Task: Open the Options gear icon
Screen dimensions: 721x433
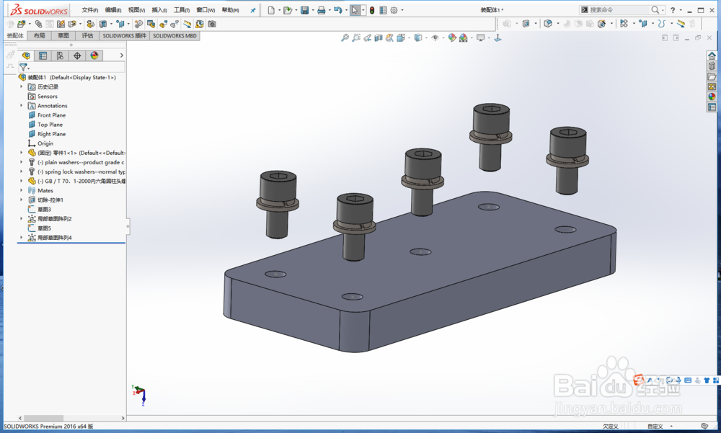Action: 394,10
